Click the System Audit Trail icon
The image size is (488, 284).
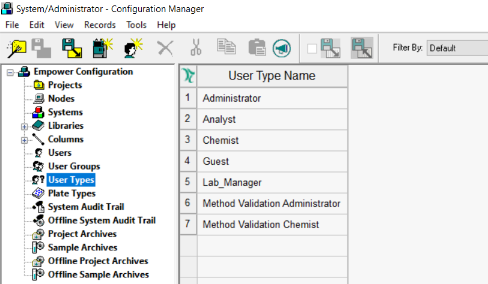38,207
